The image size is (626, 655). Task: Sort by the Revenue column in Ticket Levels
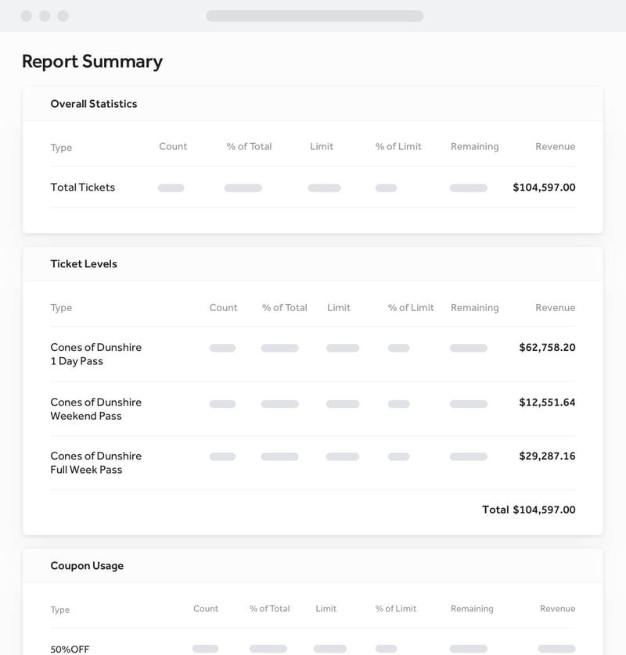[556, 307]
